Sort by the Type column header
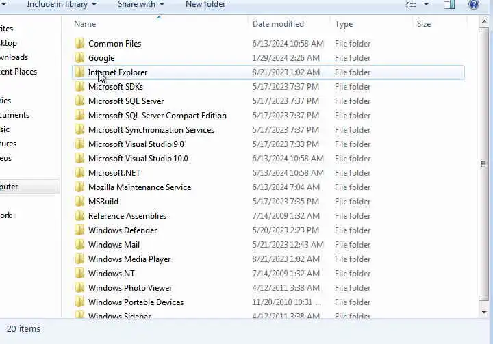The width and height of the screenshot is (493, 344). 344,24
